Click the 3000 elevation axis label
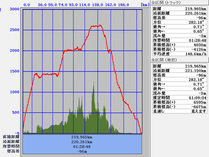The image size is (209, 157). (15, 9)
